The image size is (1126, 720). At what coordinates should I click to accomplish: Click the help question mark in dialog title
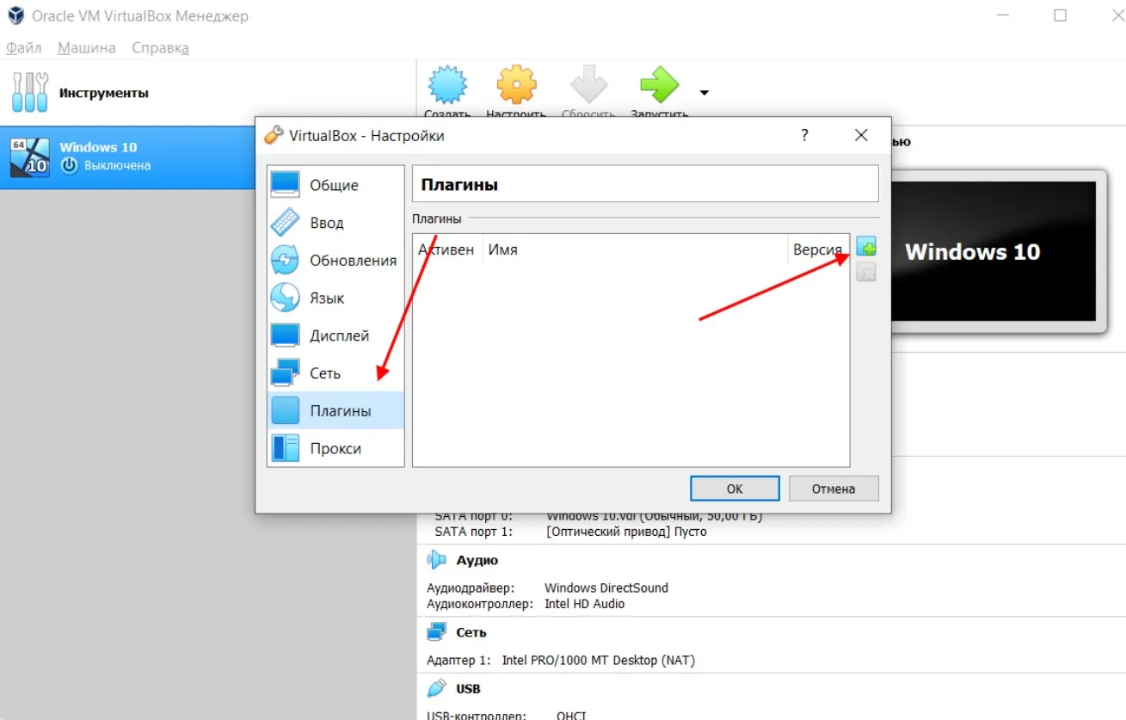click(805, 135)
